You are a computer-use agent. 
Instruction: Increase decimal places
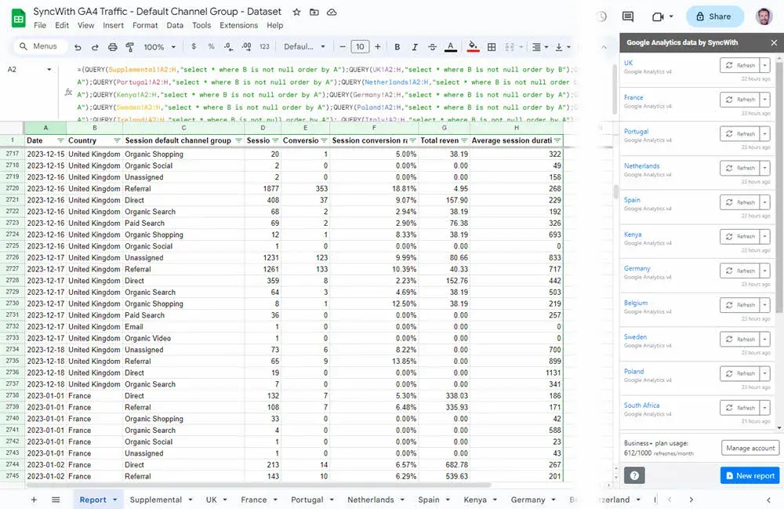246,46
